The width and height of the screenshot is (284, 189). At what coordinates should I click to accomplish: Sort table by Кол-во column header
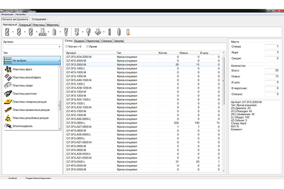(x=169, y=53)
